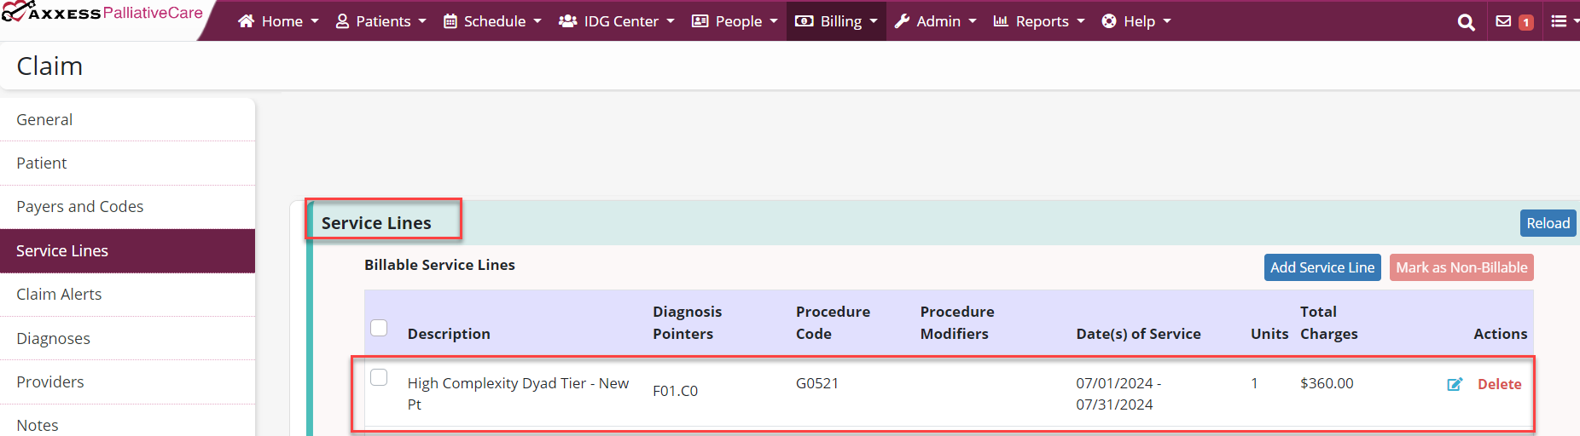
Task: Click the search magnifier icon
Action: click(x=1466, y=22)
